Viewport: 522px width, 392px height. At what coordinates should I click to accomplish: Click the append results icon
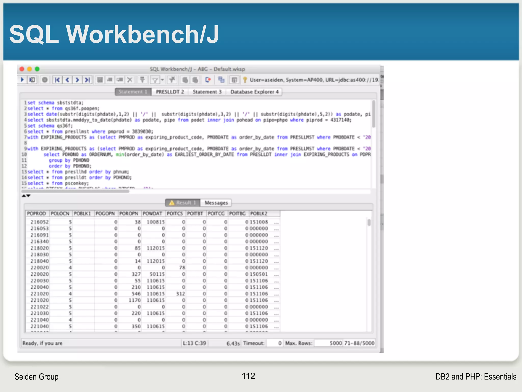(221, 80)
